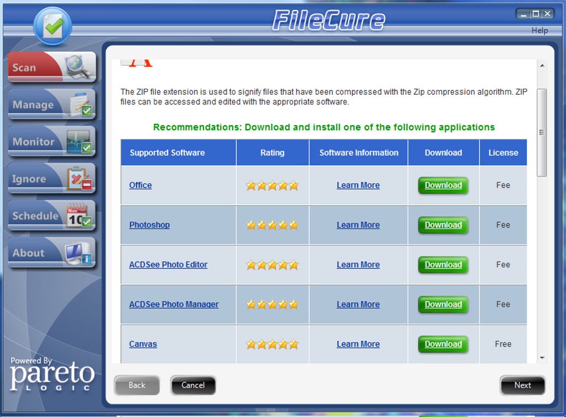The width and height of the screenshot is (566, 417).
Task: Click the Photoshop five-star rating
Action: click(272, 226)
